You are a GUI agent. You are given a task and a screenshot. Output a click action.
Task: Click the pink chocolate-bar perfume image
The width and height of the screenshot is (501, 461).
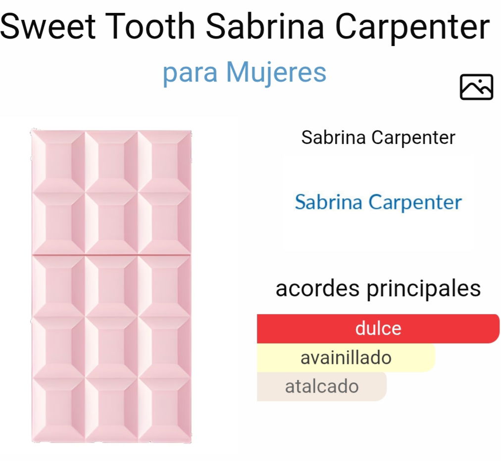point(111,286)
